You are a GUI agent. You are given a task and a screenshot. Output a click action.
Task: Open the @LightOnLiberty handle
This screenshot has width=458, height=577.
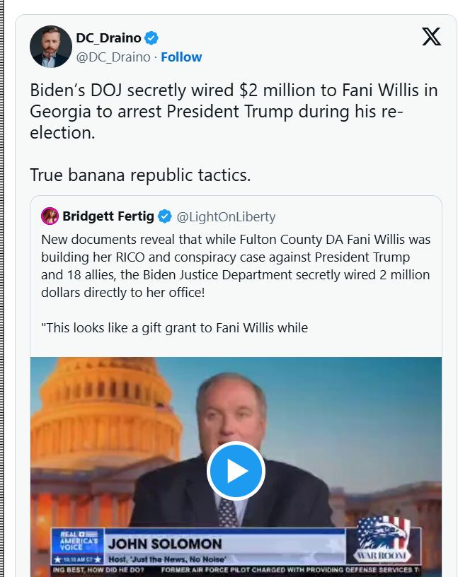tap(226, 216)
